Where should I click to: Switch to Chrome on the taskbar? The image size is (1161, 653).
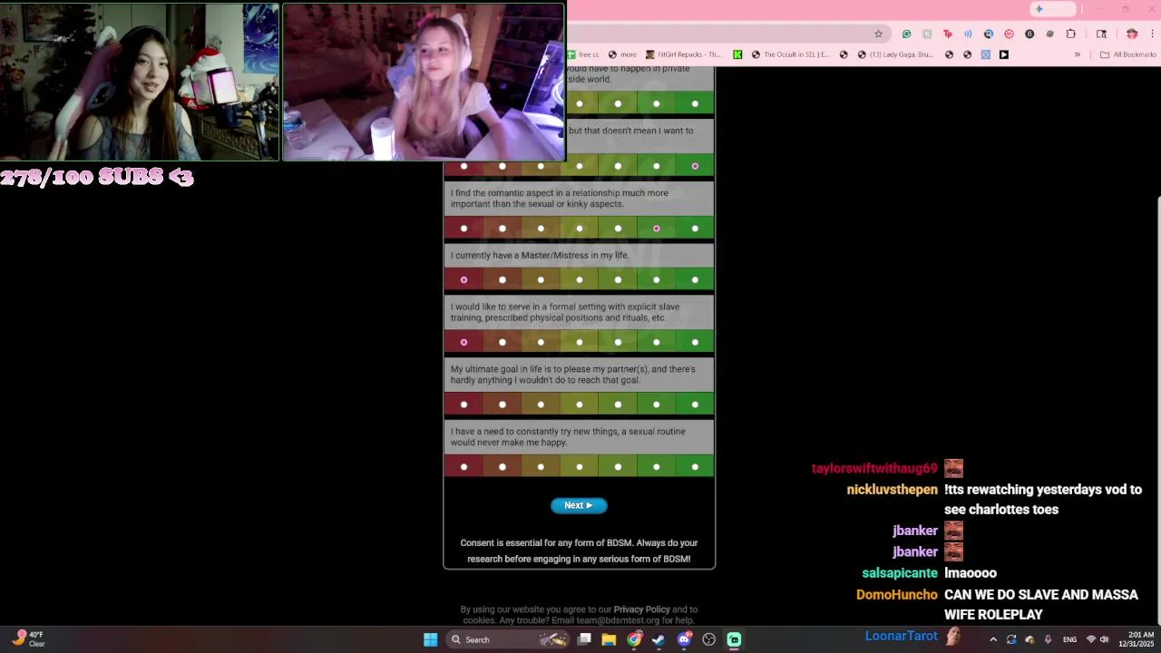634,639
